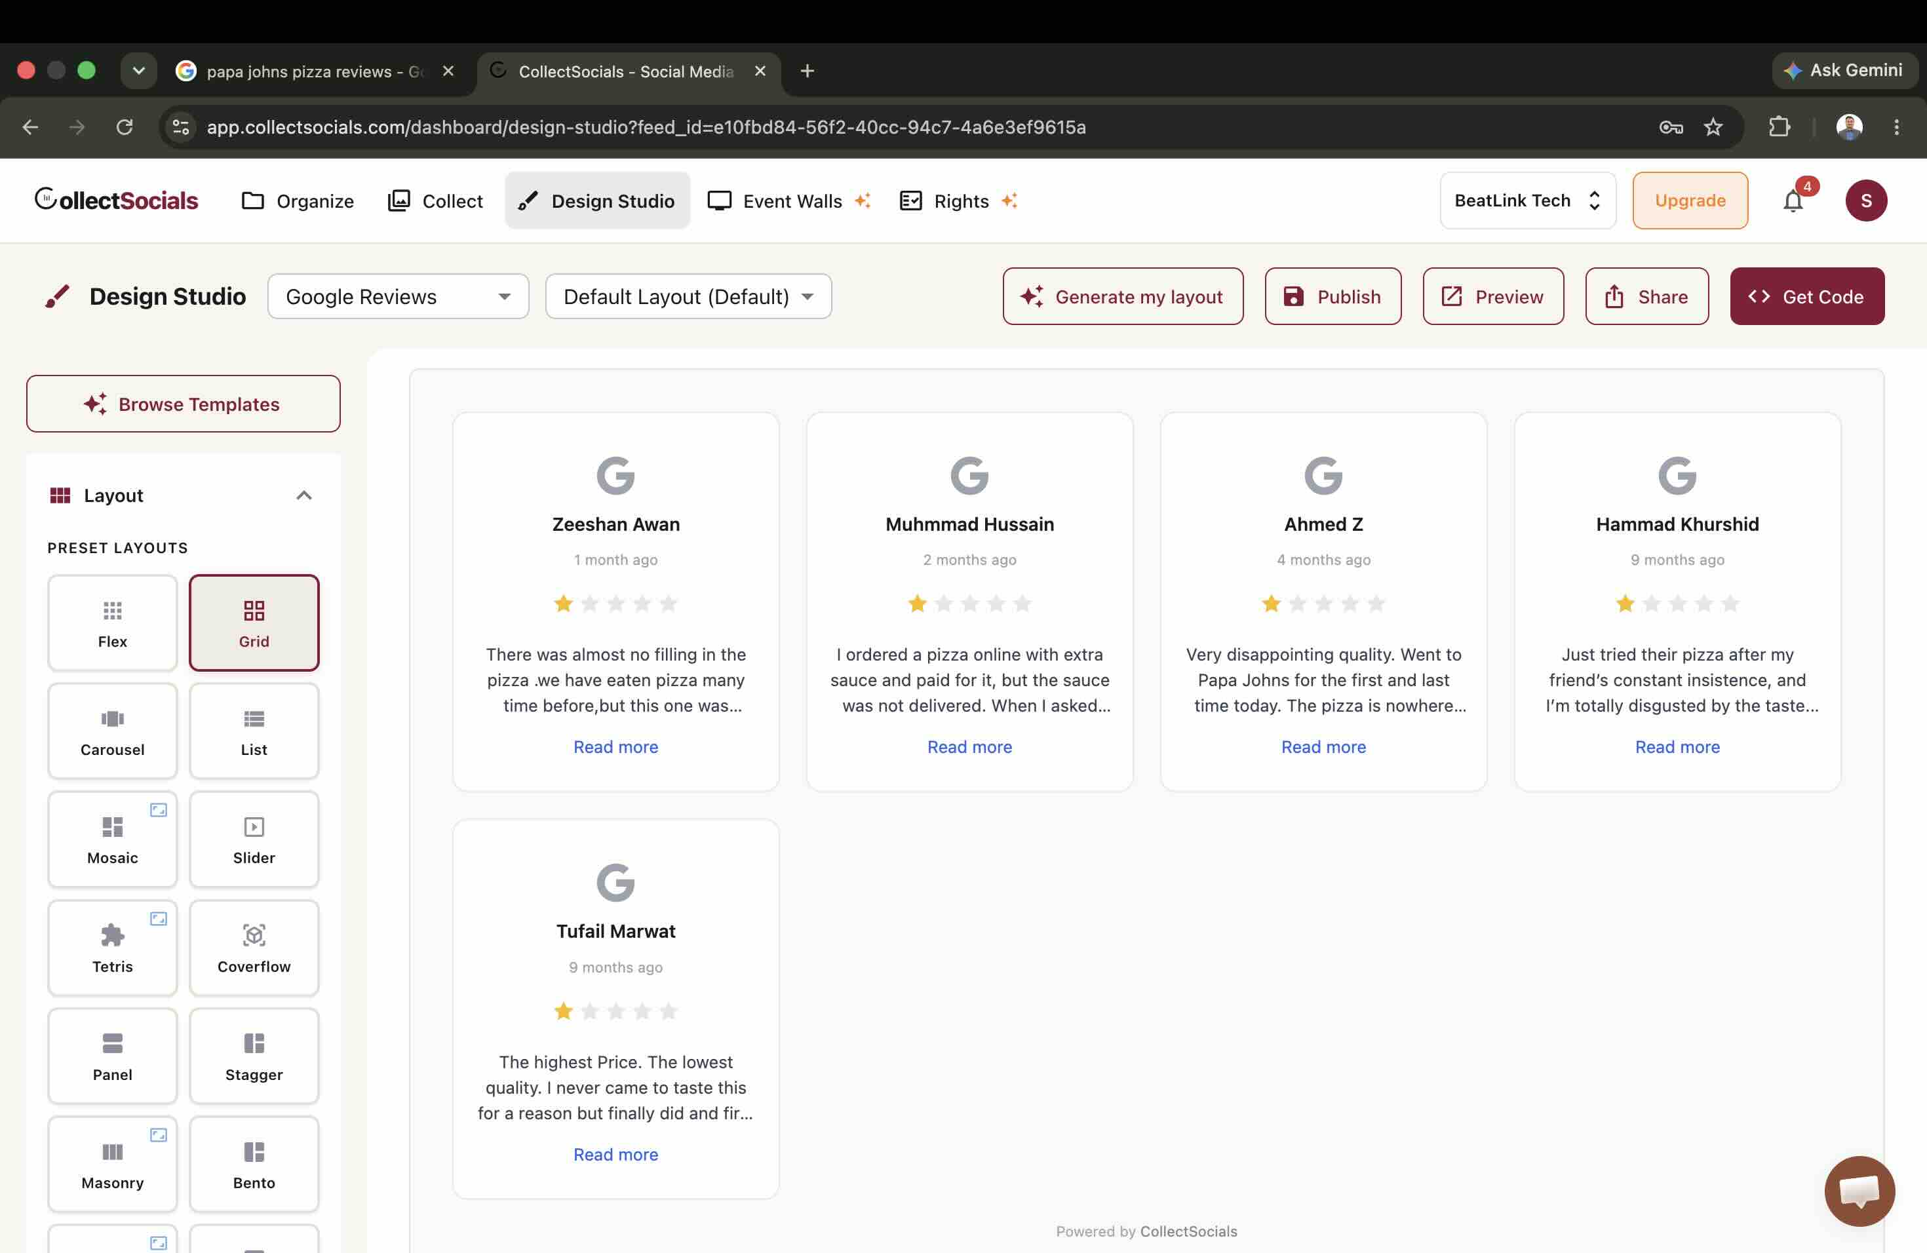View site information icon in address bar
This screenshot has height=1253, width=1927.
click(180, 127)
